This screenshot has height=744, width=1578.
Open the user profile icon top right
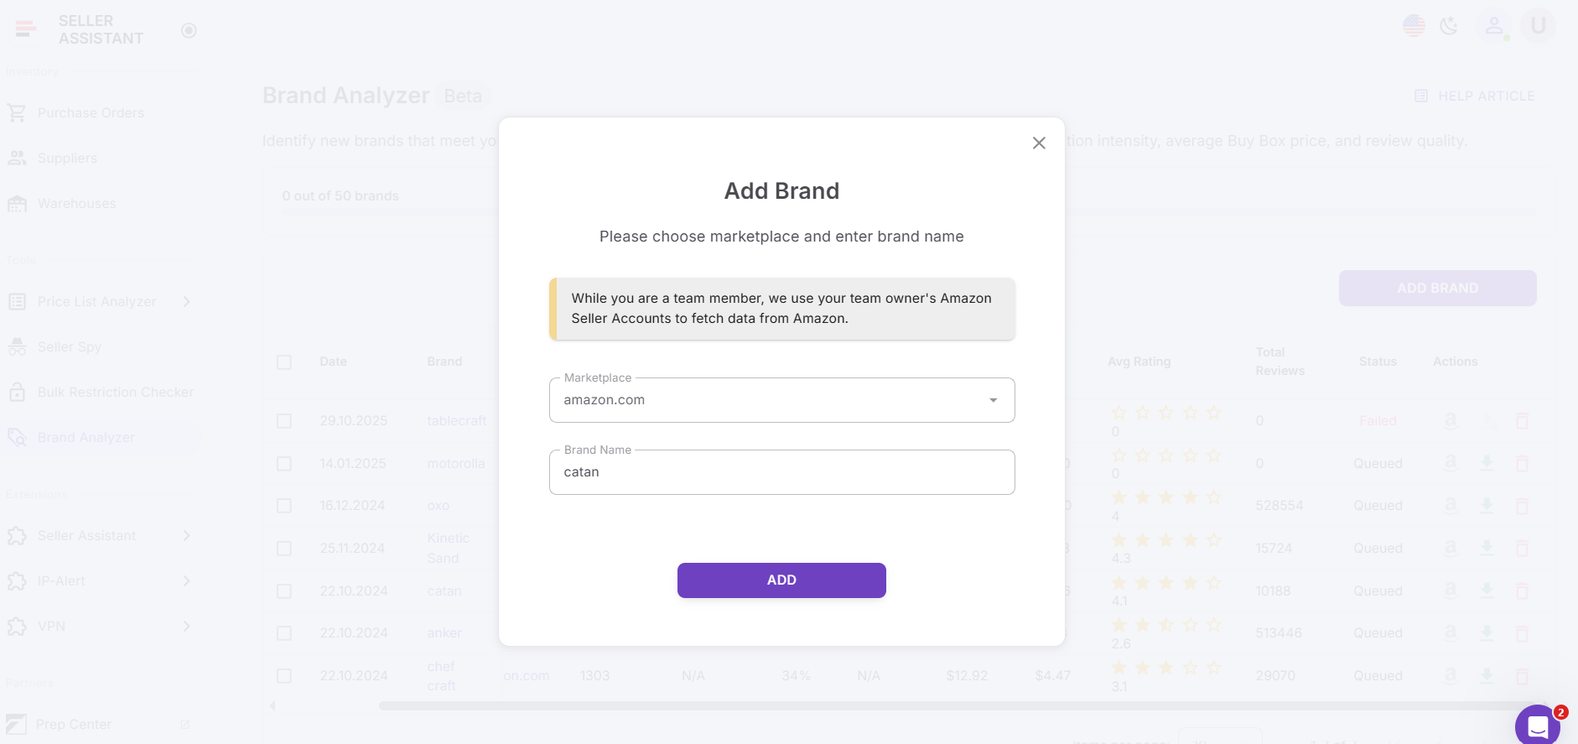point(1495,26)
